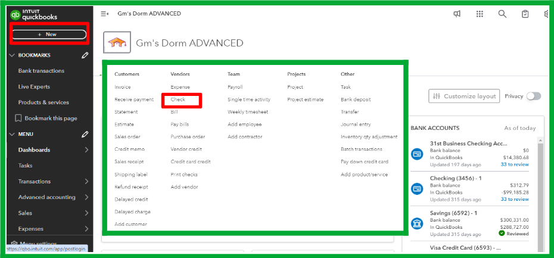Collapse the sidebar with hamburger icon

[105, 14]
